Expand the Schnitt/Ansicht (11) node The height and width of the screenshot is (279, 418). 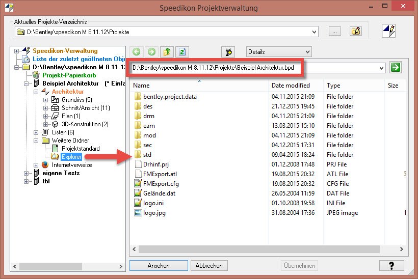(45, 108)
